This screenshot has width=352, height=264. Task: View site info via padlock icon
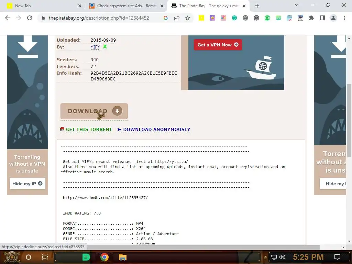[x=43, y=18]
